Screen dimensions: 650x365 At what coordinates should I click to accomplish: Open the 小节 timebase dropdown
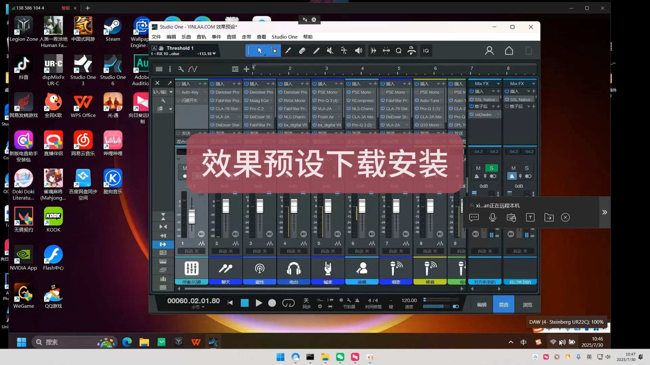coord(203,307)
